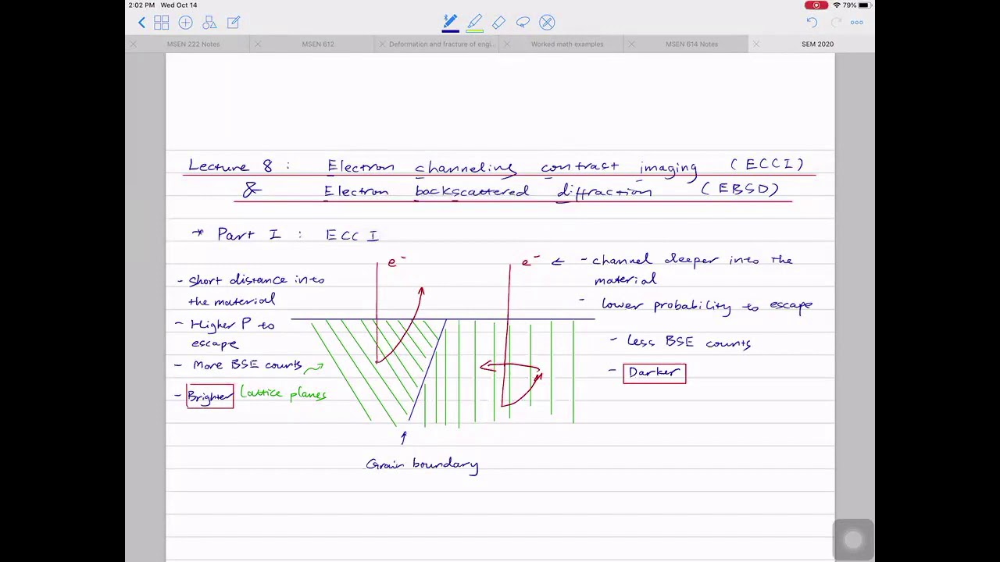
Task: Close the Worked math examples tab
Action: tap(506, 44)
